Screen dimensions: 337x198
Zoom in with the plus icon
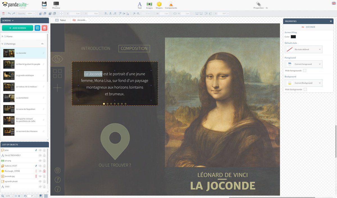[x=19, y=196]
